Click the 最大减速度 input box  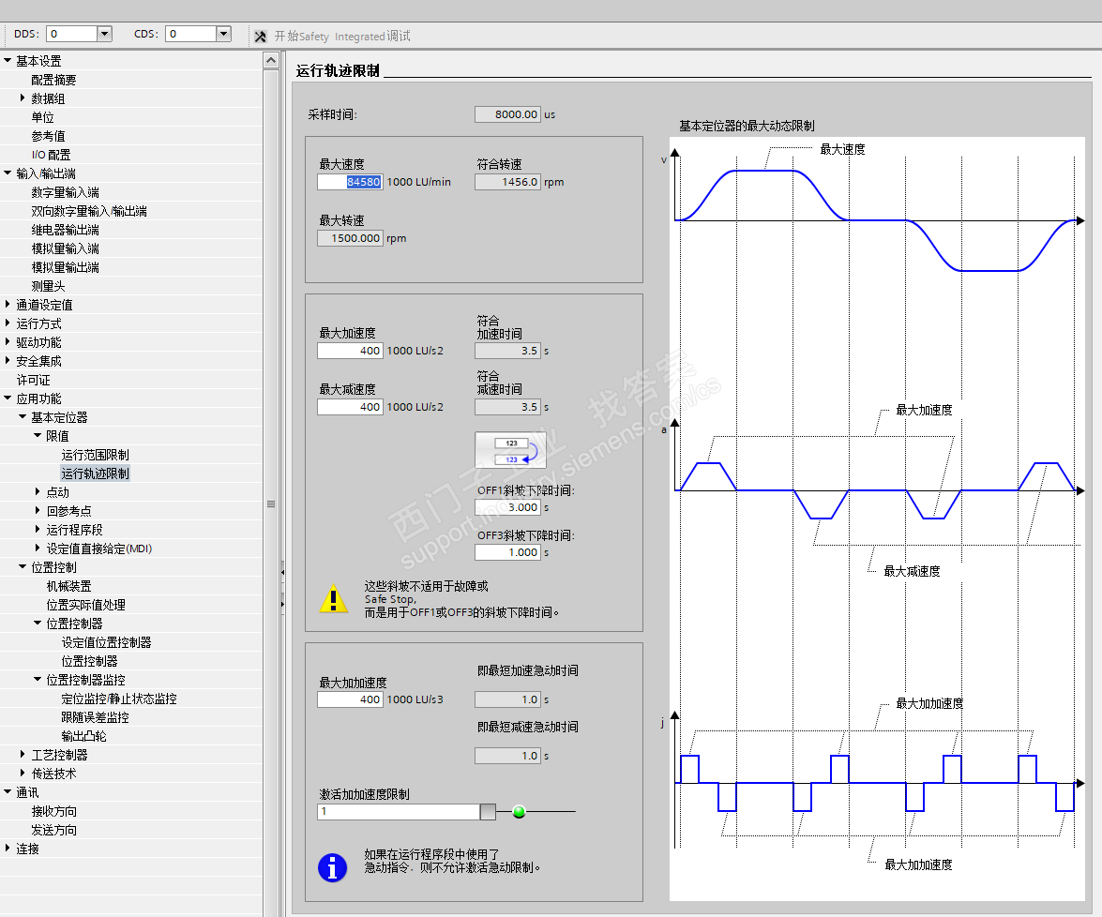[350, 407]
